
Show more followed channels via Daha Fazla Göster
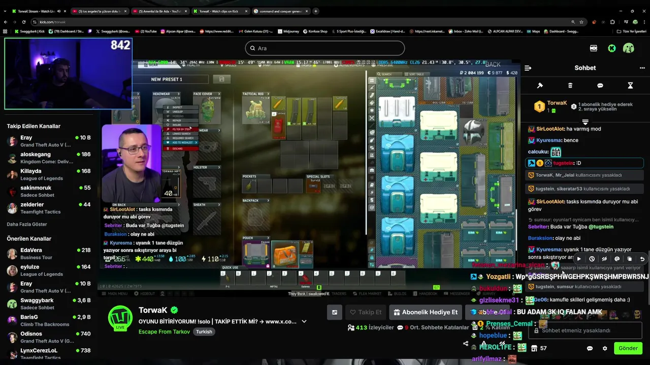[x=26, y=224]
